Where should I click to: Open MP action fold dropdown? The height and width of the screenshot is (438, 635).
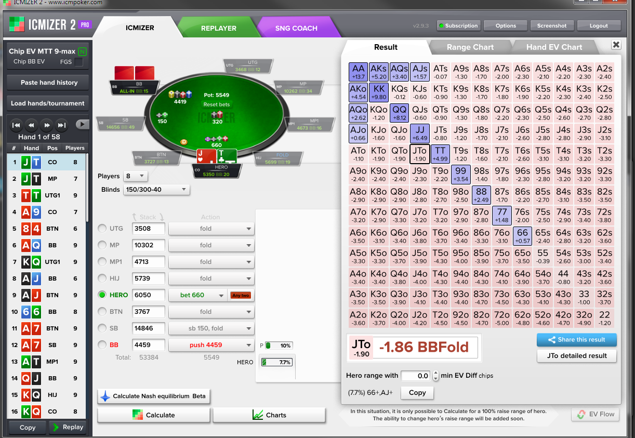(211, 245)
